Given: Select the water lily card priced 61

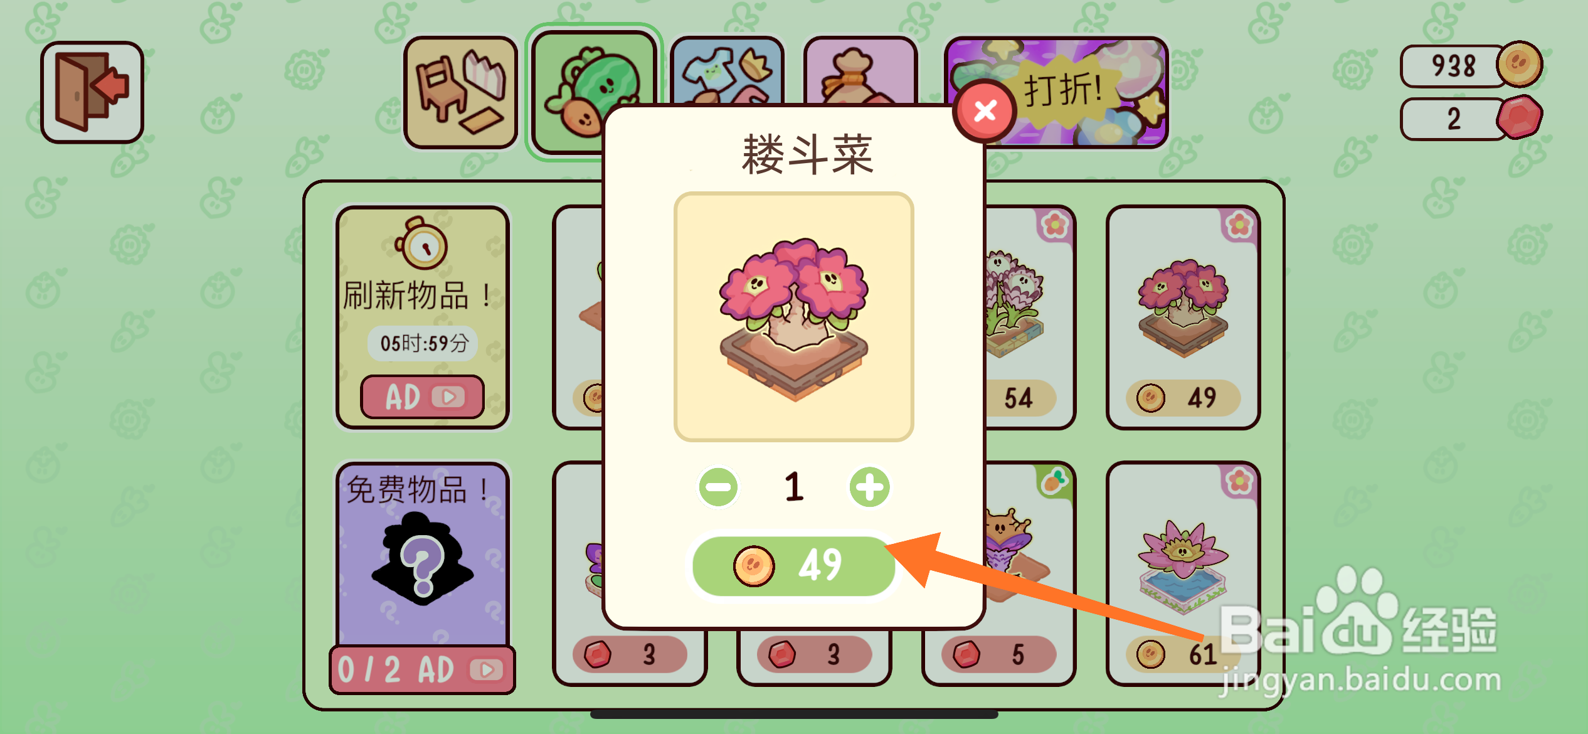Looking at the screenshot, I should pos(1183,573).
